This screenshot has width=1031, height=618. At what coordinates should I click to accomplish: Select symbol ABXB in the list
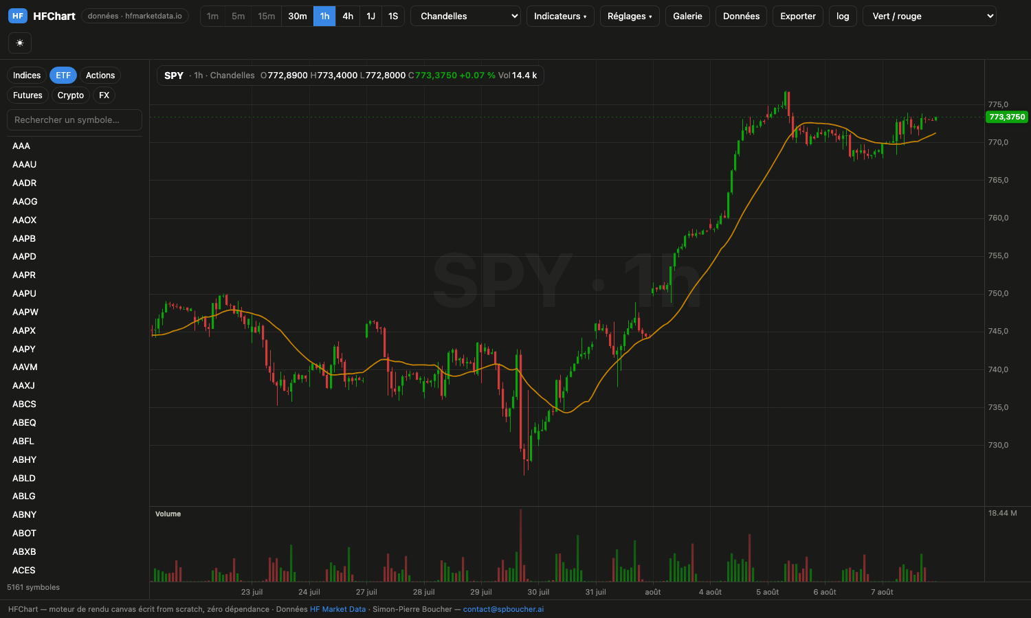point(74,551)
